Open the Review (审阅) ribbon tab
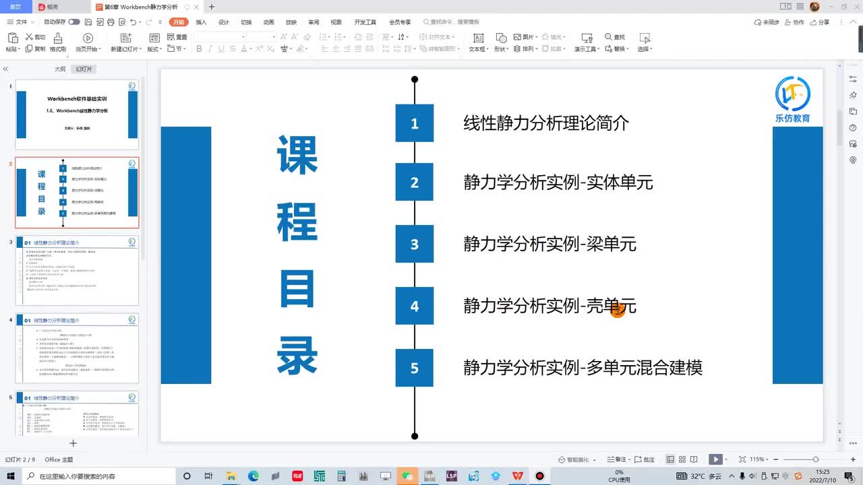Screen dimensions: 863x485 pyautogui.click(x=314, y=22)
